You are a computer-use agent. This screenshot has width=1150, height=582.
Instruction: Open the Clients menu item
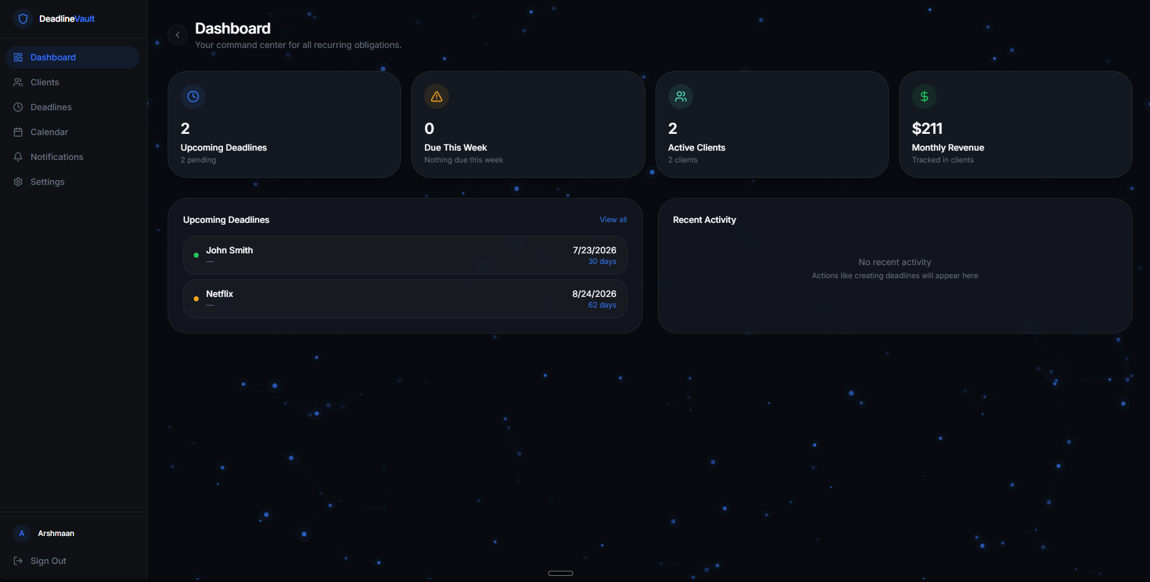(x=72, y=82)
